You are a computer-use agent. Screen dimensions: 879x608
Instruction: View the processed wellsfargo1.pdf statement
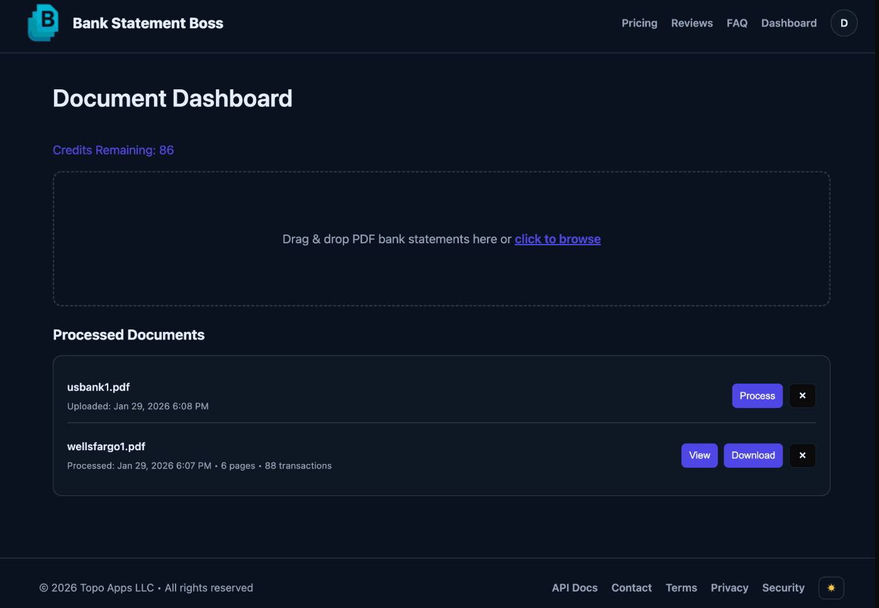pos(699,455)
